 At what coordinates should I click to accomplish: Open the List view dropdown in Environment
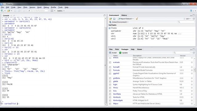(x=187, y=19)
